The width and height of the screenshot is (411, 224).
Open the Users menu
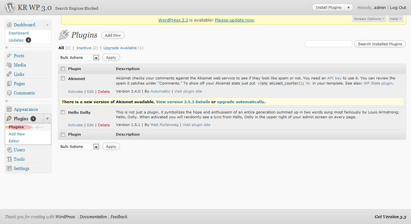click(20, 150)
